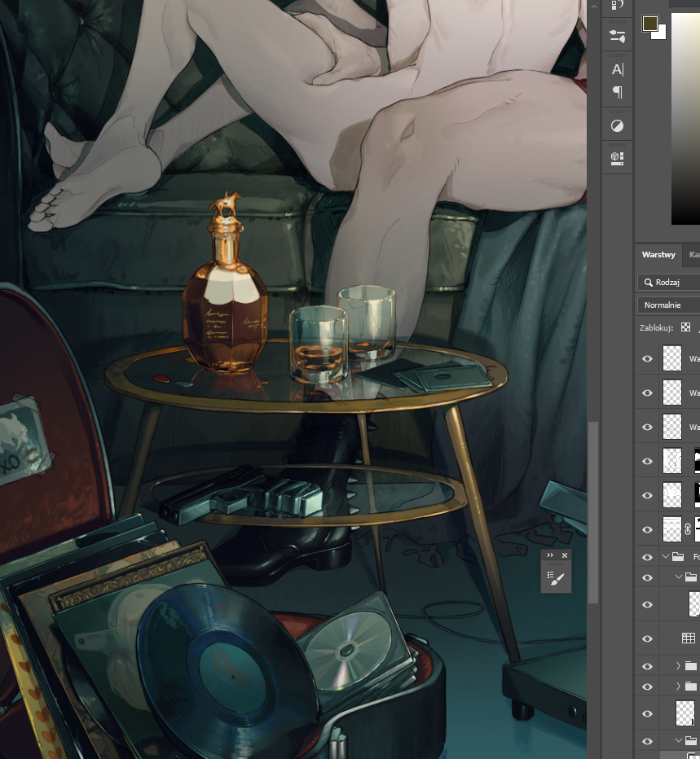The image size is (700, 759).
Task: Click the layer mask link chain icon
Action: point(688,529)
